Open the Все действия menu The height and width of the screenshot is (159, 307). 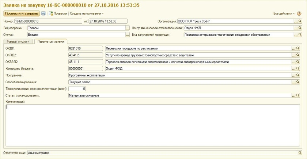point(284,13)
